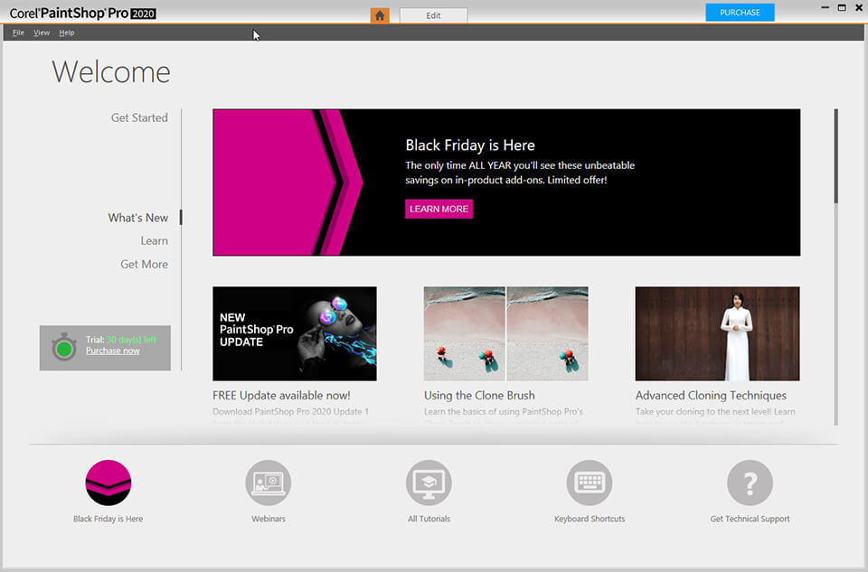Image resolution: width=868 pixels, height=572 pixels.
Task: Open the View menu
Action: (42, 32)
